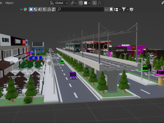
Task: Click the third filter icon in the row
Action: (40, 9)
